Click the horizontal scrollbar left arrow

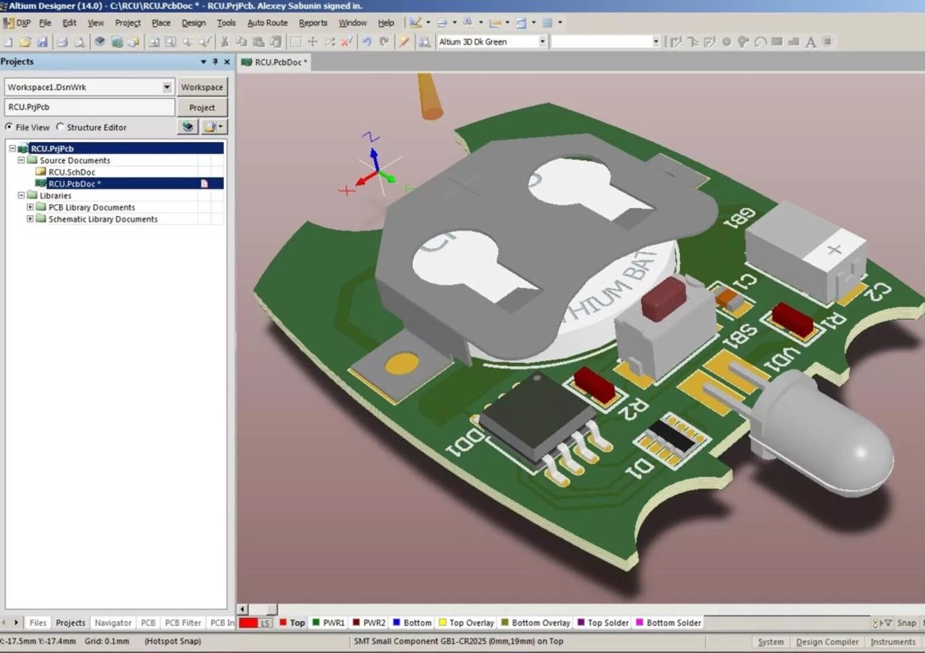[x=243, y=609]
